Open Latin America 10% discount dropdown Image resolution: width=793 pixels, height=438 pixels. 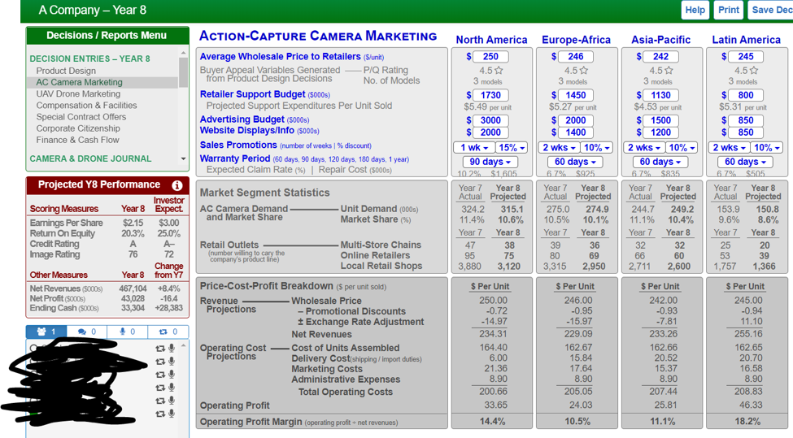point(767,148)
